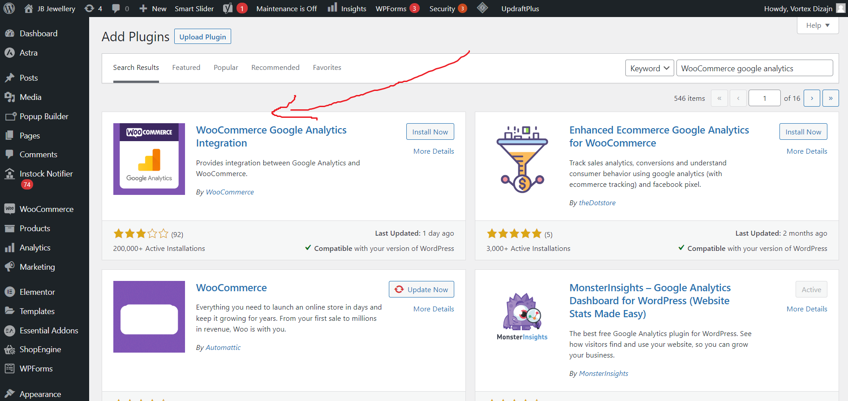Screen dimensions: 848x401
Task: Click Update Now for WooCommerce
Action: coord(421,289)
